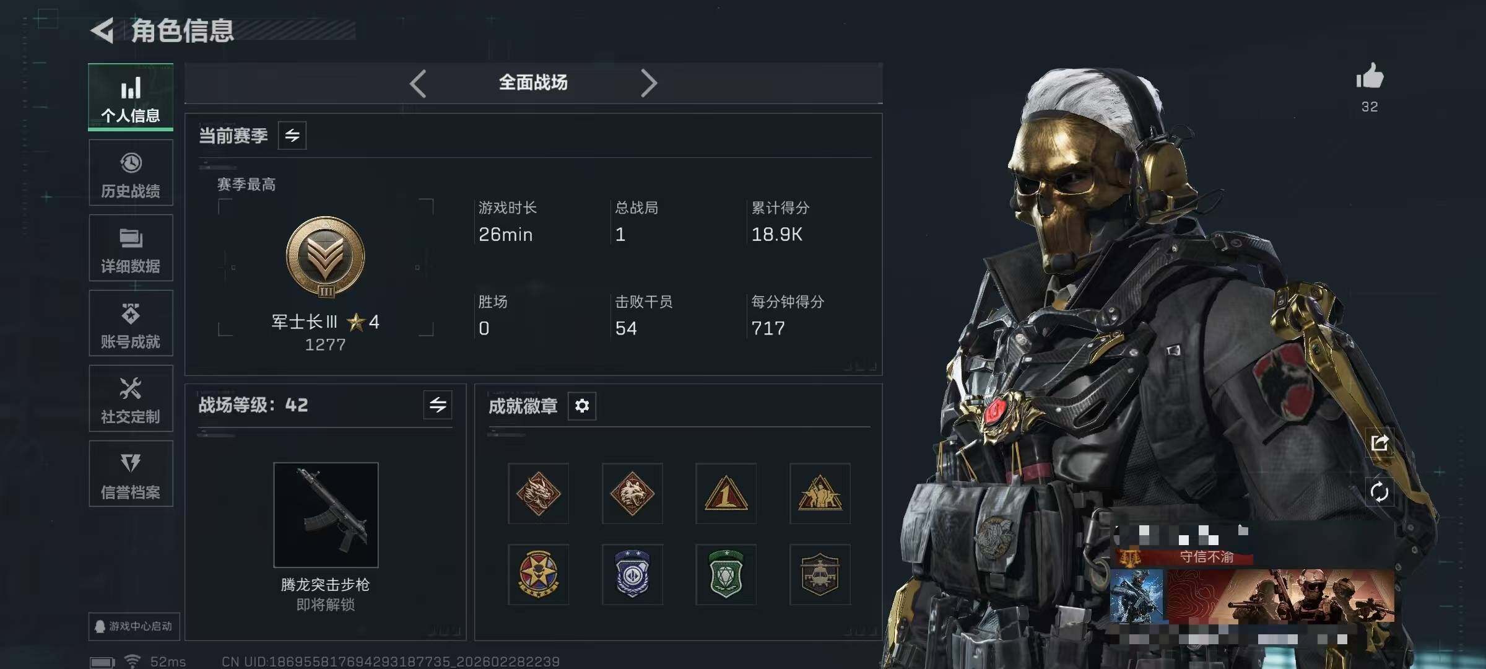This screenshot has height=669, width=1486.
Task: Tap the thumbs-up like icon
Action: pos(1370,77)
